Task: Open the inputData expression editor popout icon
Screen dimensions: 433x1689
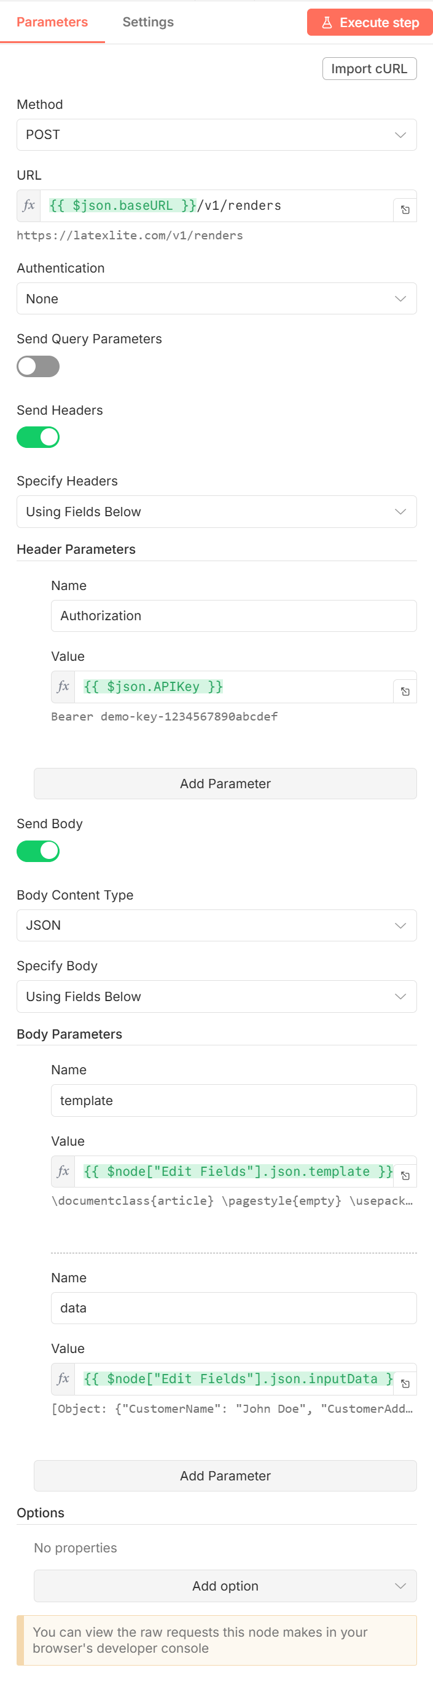Action: pos(405,1382)
